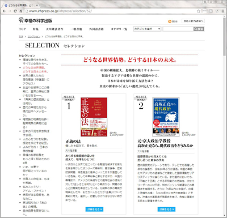Open sidebar link すべての女性たちへ

(35, 62)
